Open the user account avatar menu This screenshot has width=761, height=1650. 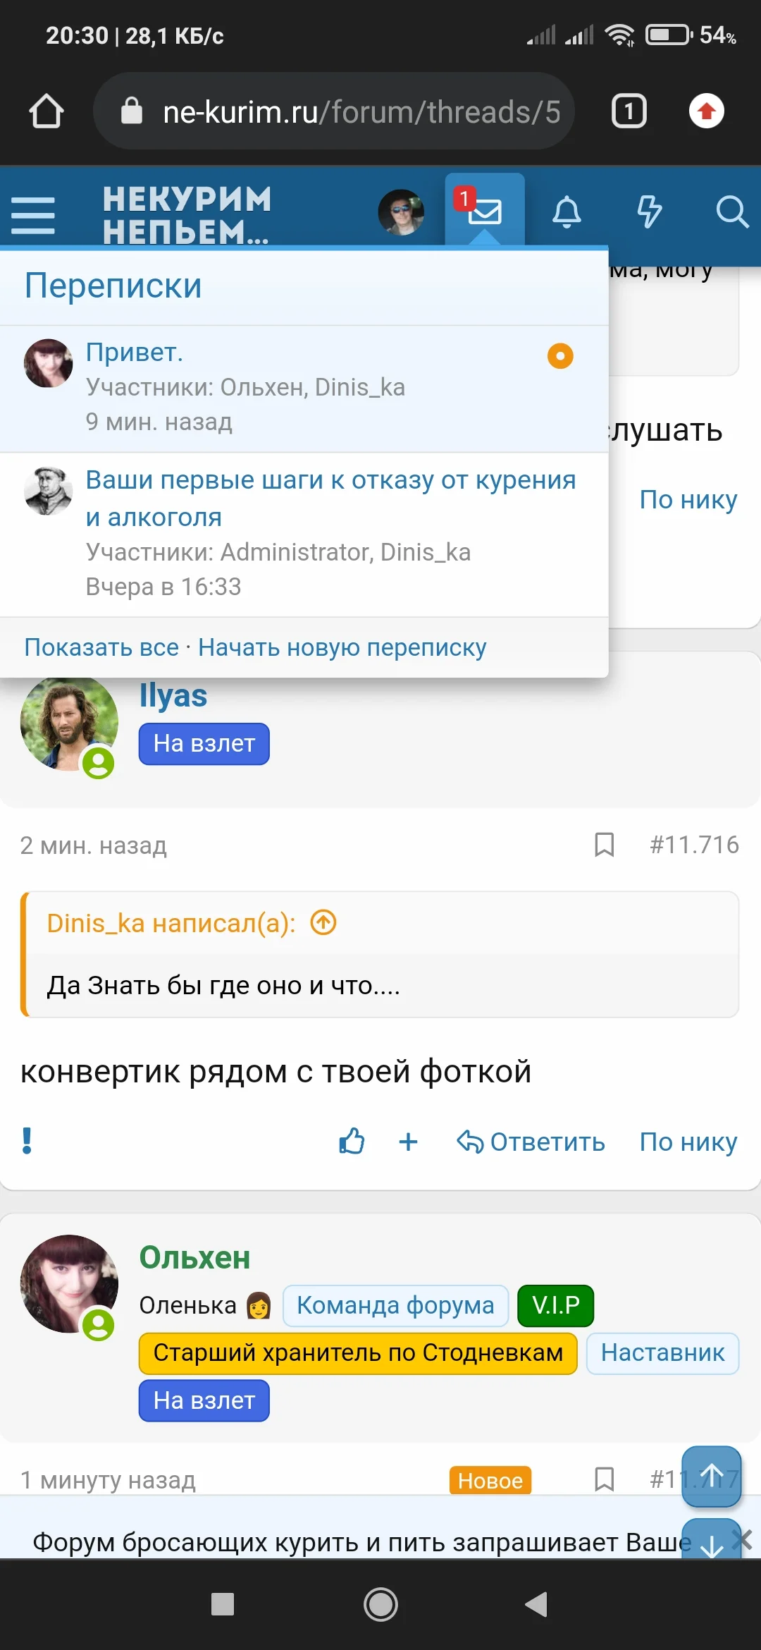coord(401,212)
